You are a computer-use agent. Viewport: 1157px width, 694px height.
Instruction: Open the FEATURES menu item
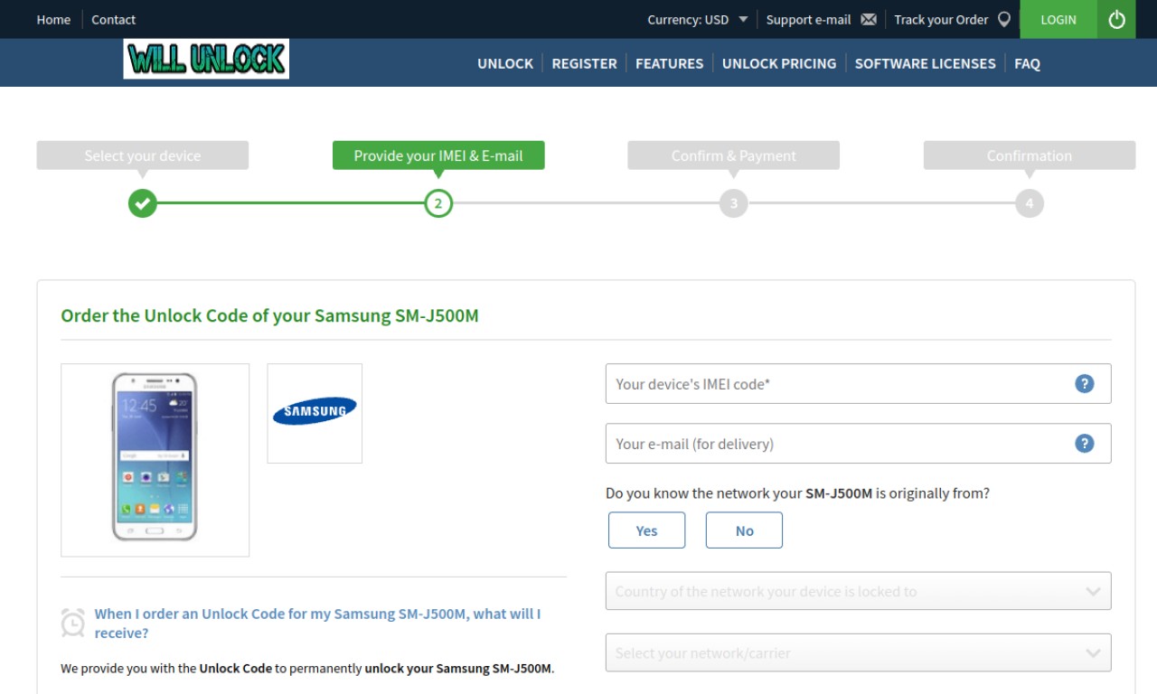(669, 63)
